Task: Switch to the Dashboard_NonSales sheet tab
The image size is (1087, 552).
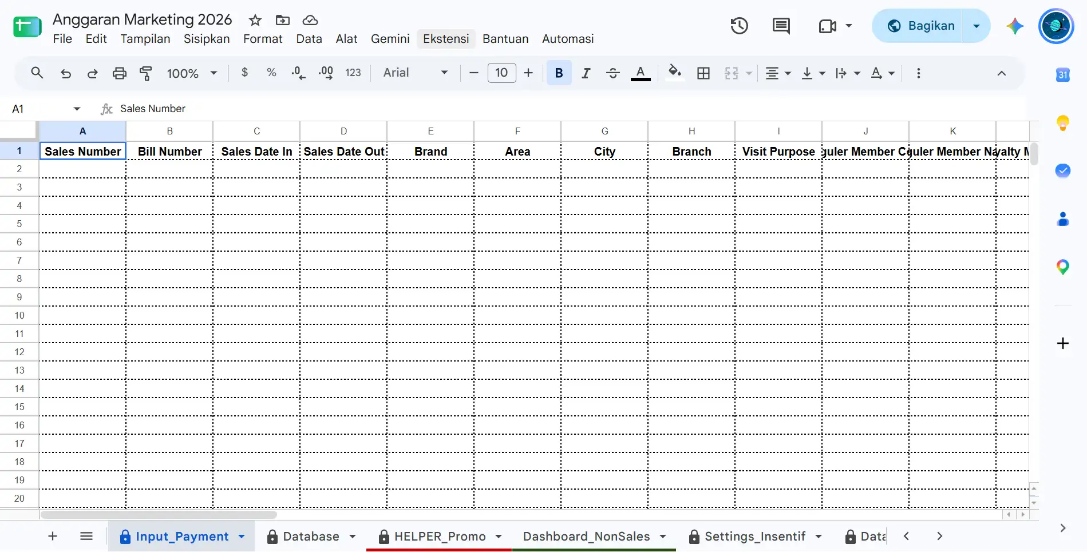Action: [x=587, y=537]
